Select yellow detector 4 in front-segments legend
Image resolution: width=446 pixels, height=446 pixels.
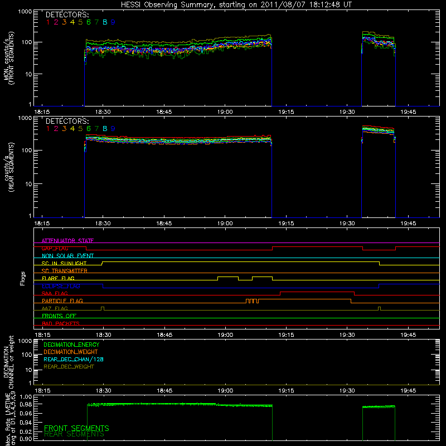(x=72, y=22)
